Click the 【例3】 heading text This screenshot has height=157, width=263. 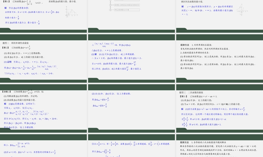coord(184,96)
